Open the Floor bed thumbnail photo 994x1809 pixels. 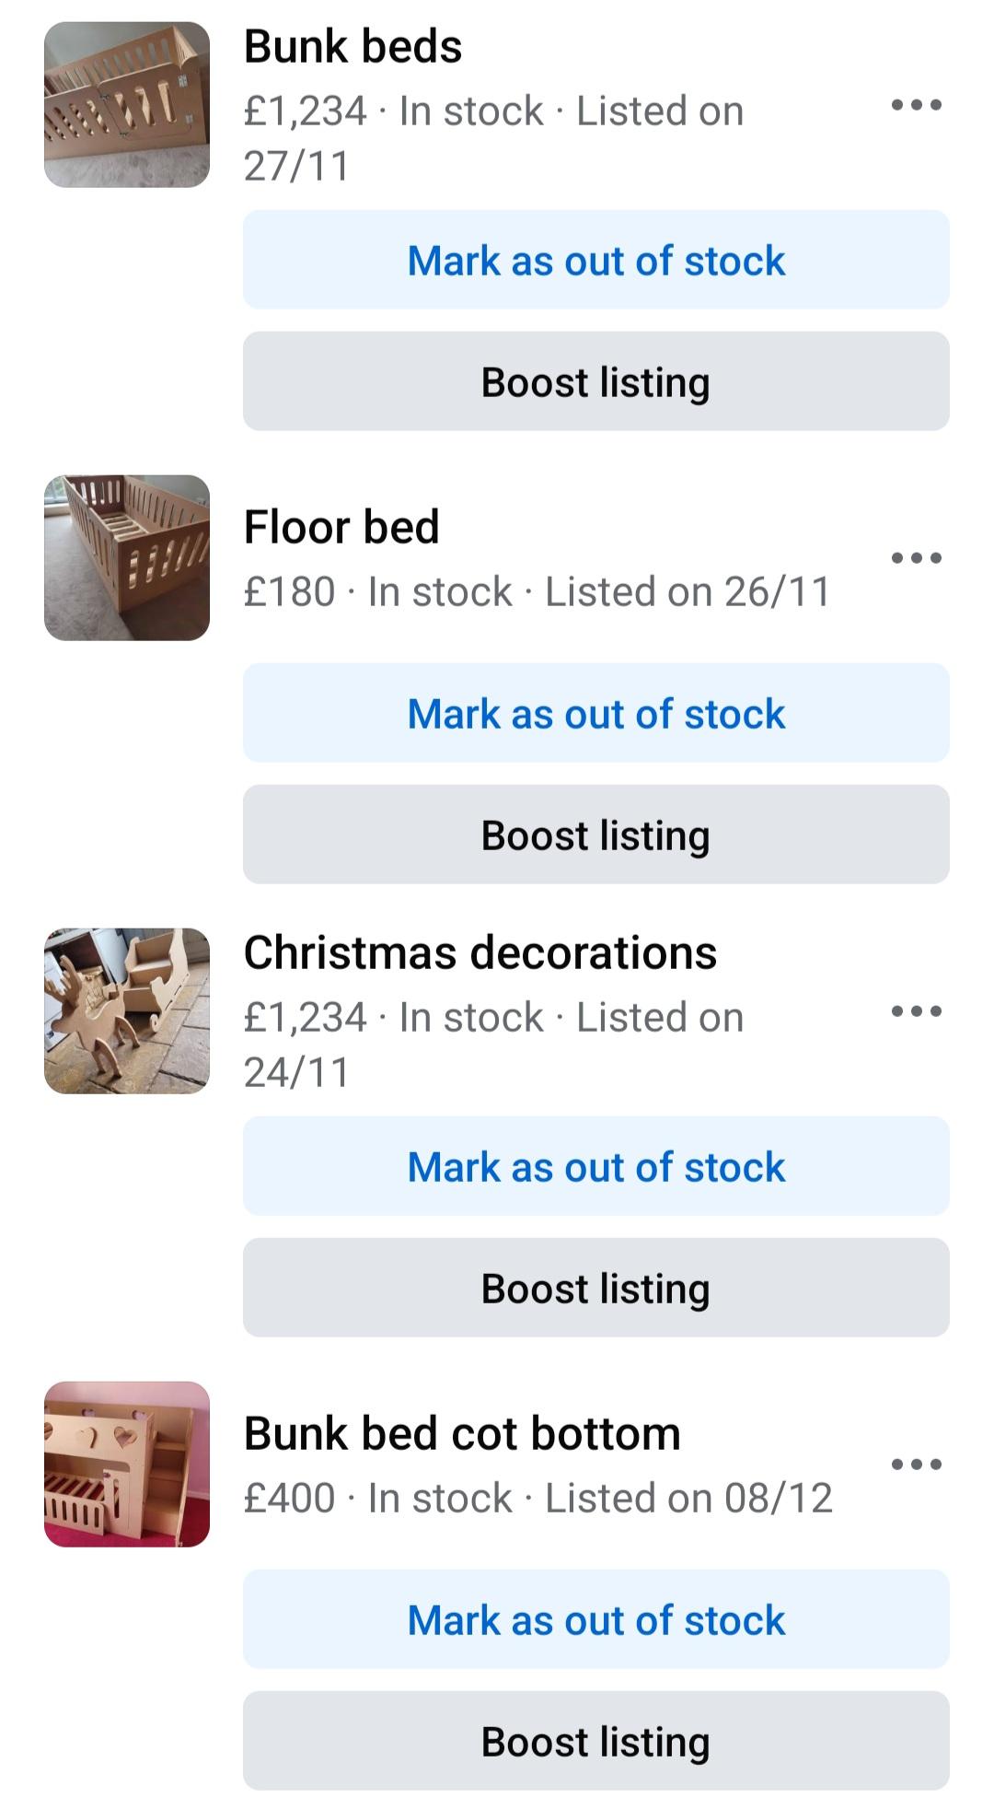coord(127,558)
